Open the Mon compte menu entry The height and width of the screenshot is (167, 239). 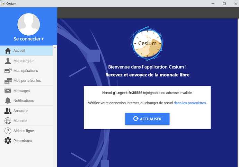click(x=24, y=61)
